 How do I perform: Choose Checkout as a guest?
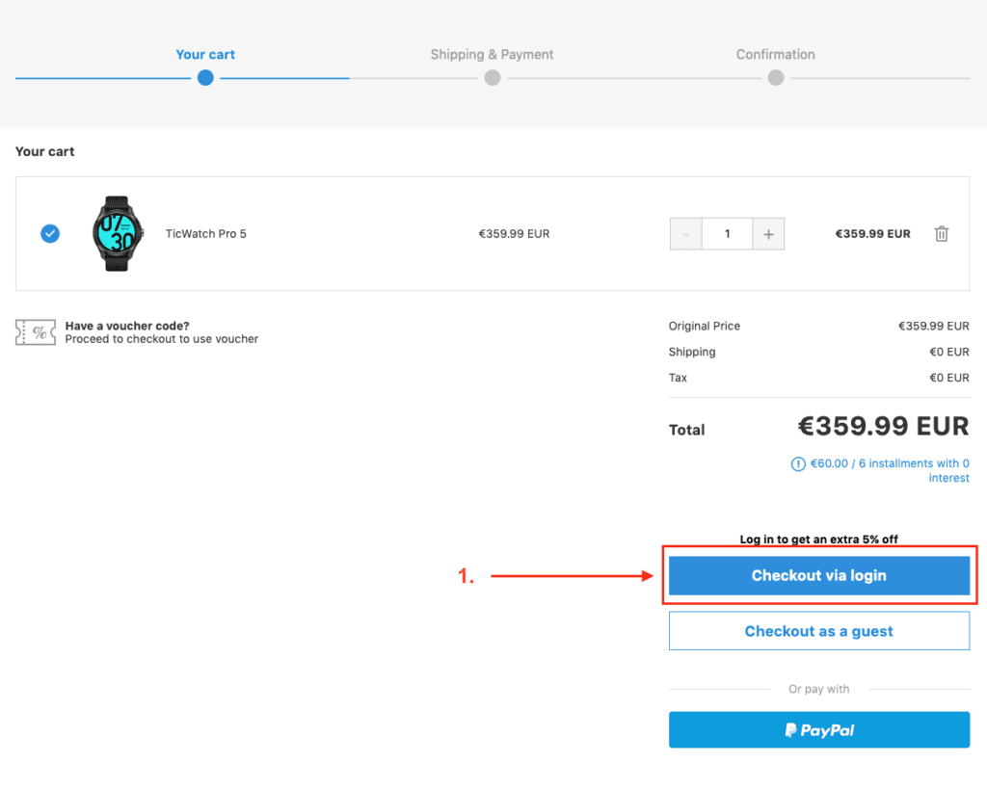pos(819,631)
